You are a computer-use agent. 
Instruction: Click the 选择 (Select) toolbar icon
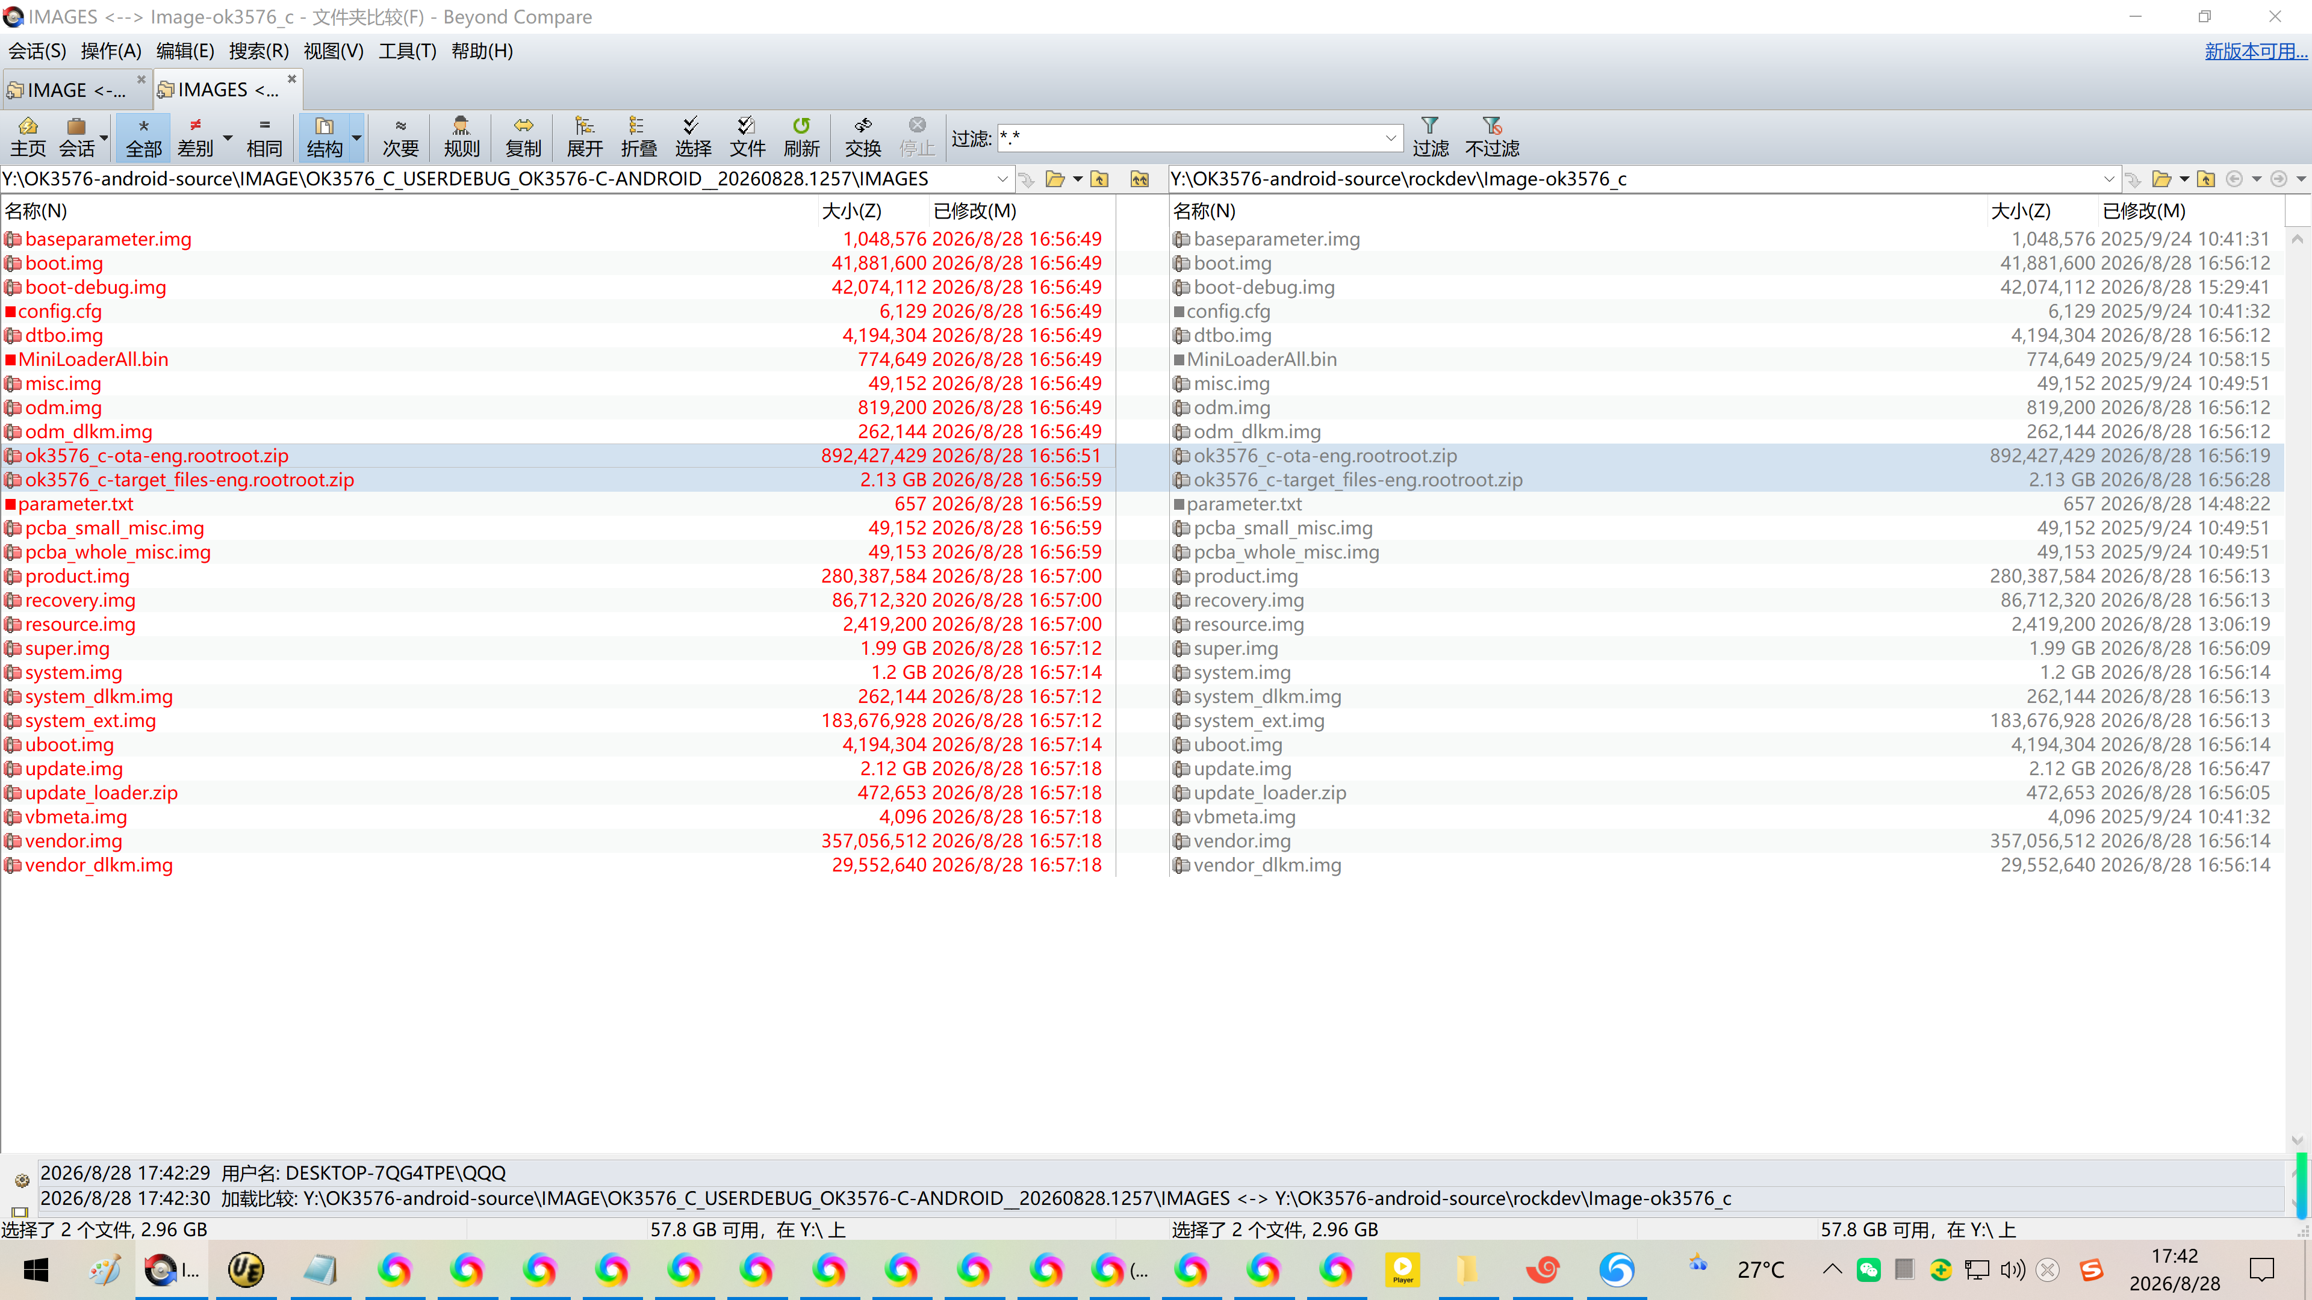(x=692, y=137)
